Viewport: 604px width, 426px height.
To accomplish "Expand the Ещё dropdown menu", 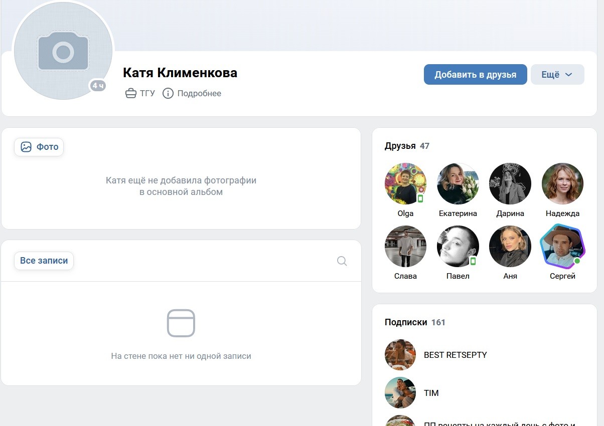I will [557, 75].
